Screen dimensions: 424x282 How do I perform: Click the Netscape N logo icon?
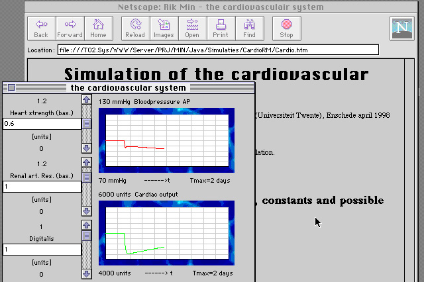[402, 28]
